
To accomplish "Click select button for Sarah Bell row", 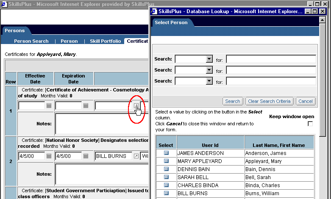I will point(166,177).
